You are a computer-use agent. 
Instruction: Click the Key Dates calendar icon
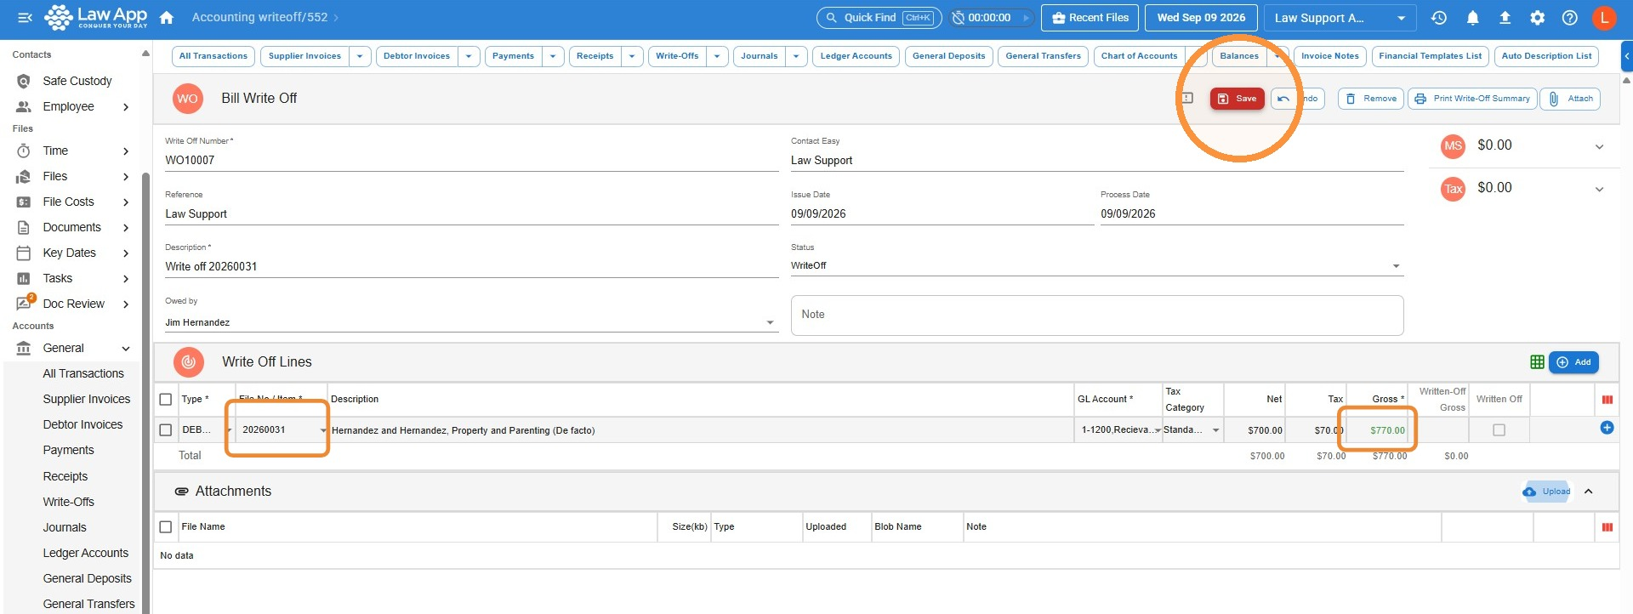point(24,253)
